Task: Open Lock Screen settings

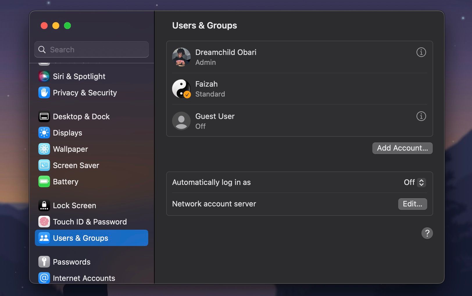Action: [x=74, y=205]
